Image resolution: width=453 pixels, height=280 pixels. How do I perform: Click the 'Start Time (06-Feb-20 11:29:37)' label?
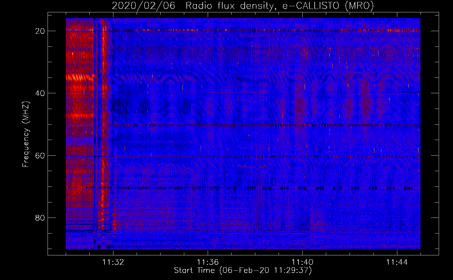243,270
